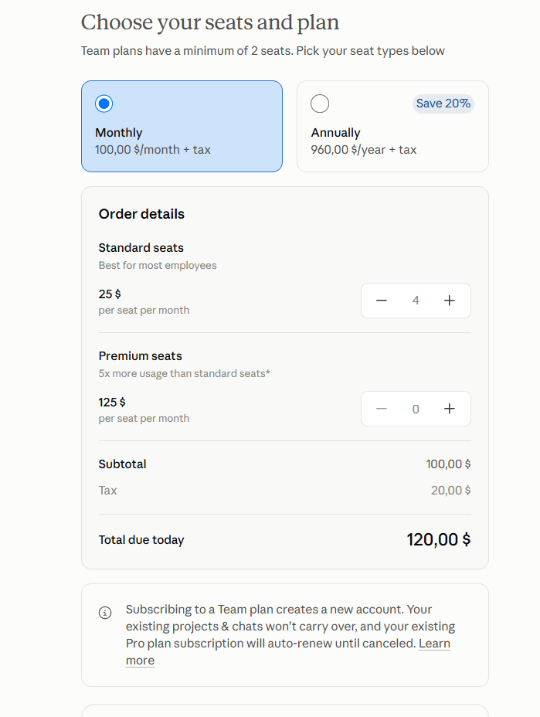Click the Premium seats label
Image resolution: width=540 pixels, height=717 pixels.
coord(140,355)
